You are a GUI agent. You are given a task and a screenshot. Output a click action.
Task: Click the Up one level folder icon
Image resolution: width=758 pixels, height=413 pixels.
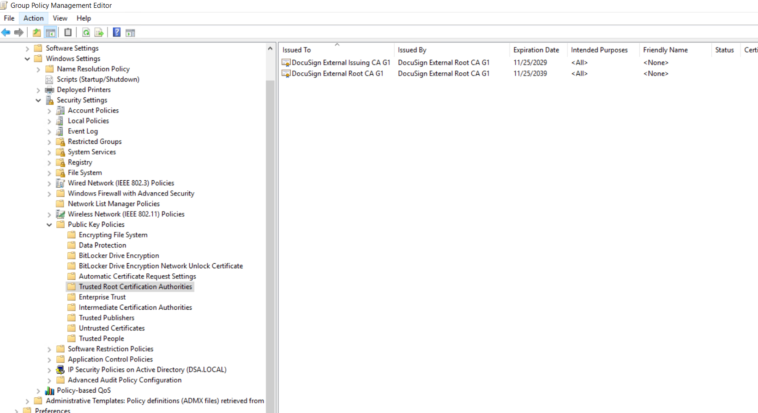pyautogui.click(x=36, y=32)
